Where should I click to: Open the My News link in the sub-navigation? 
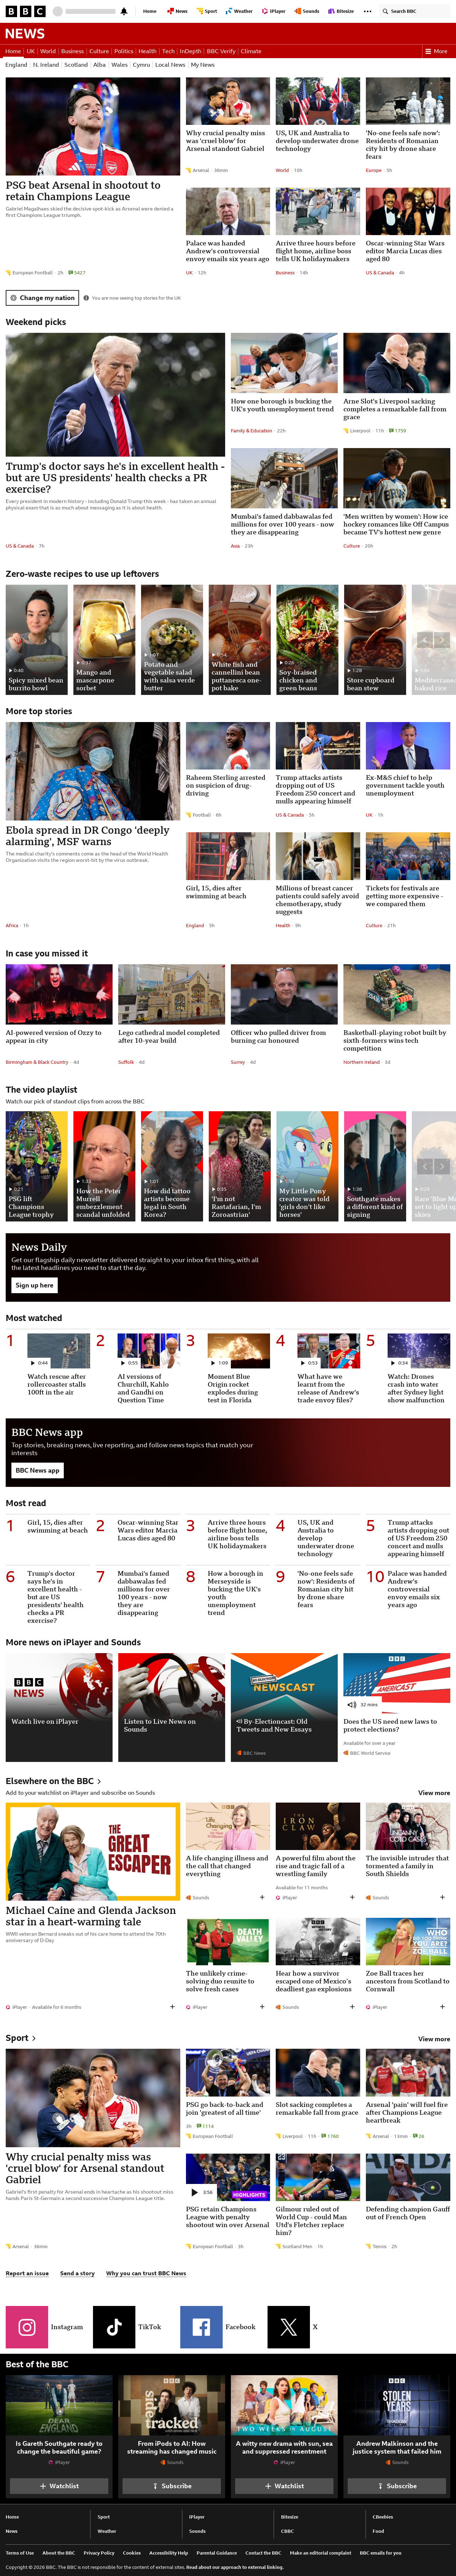203,65
